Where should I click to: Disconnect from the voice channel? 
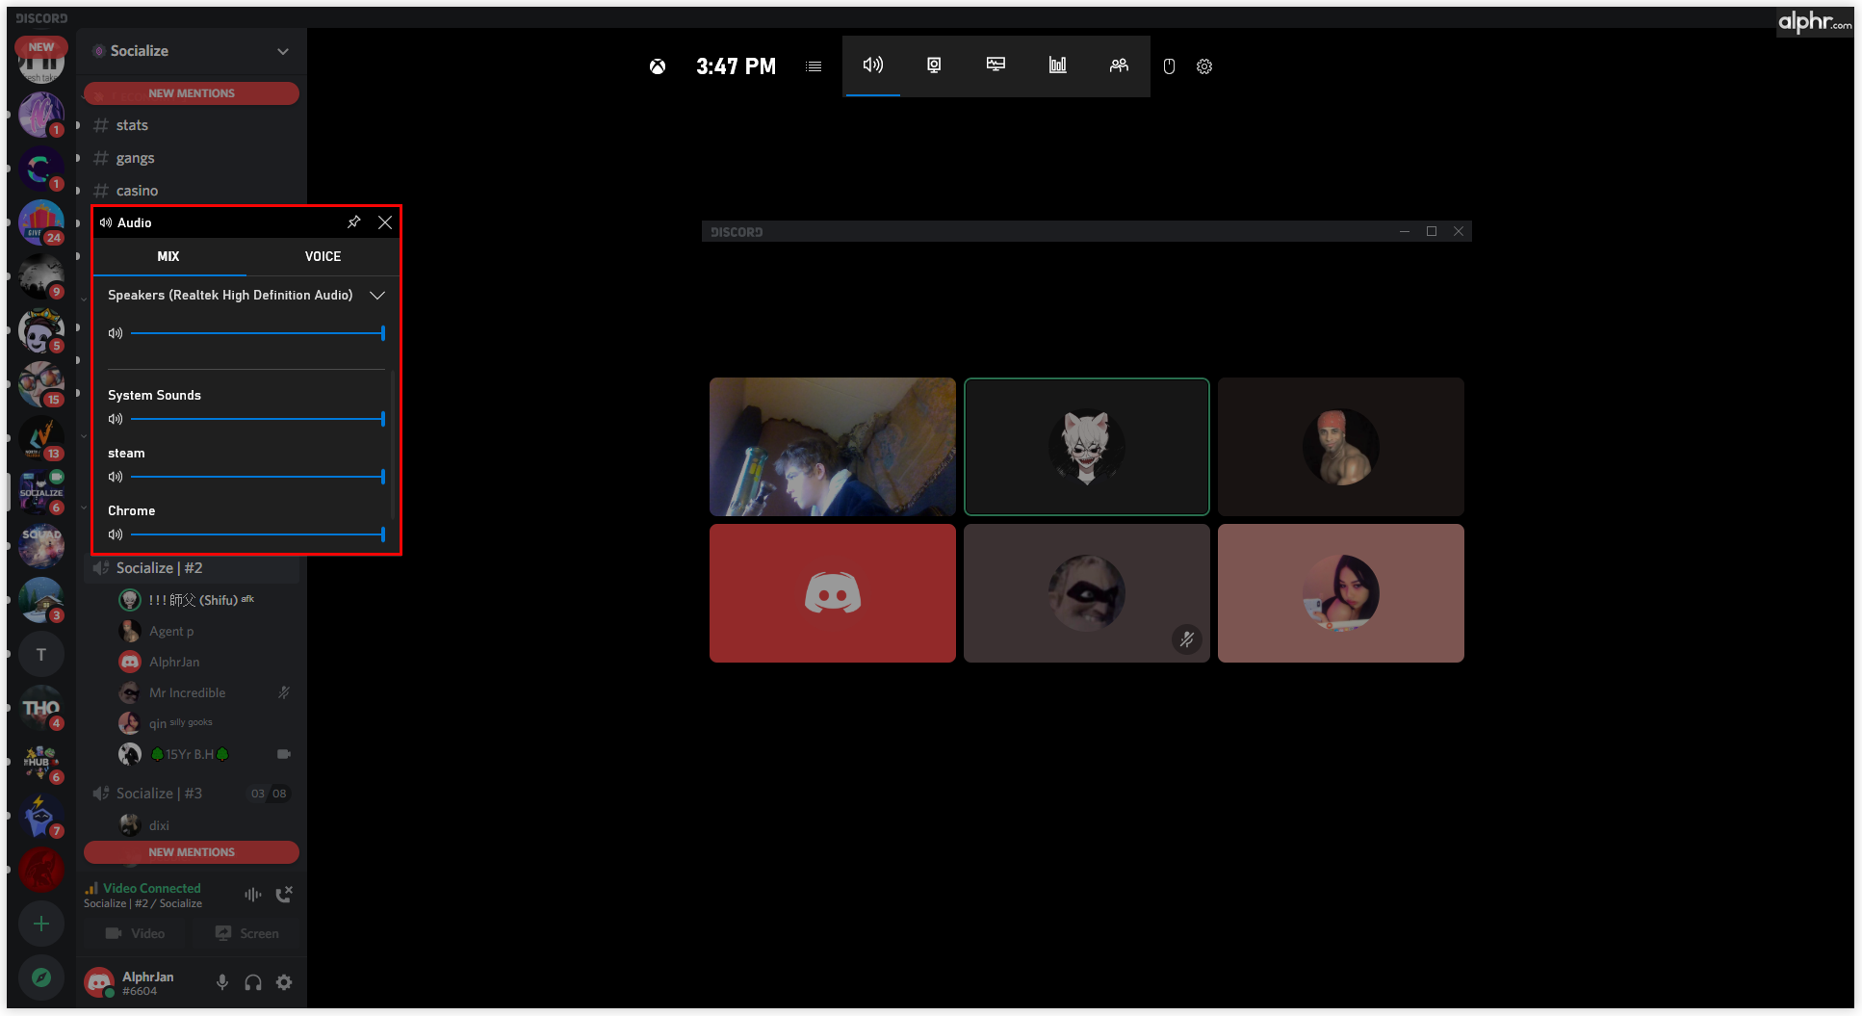[x=284, y=895]
